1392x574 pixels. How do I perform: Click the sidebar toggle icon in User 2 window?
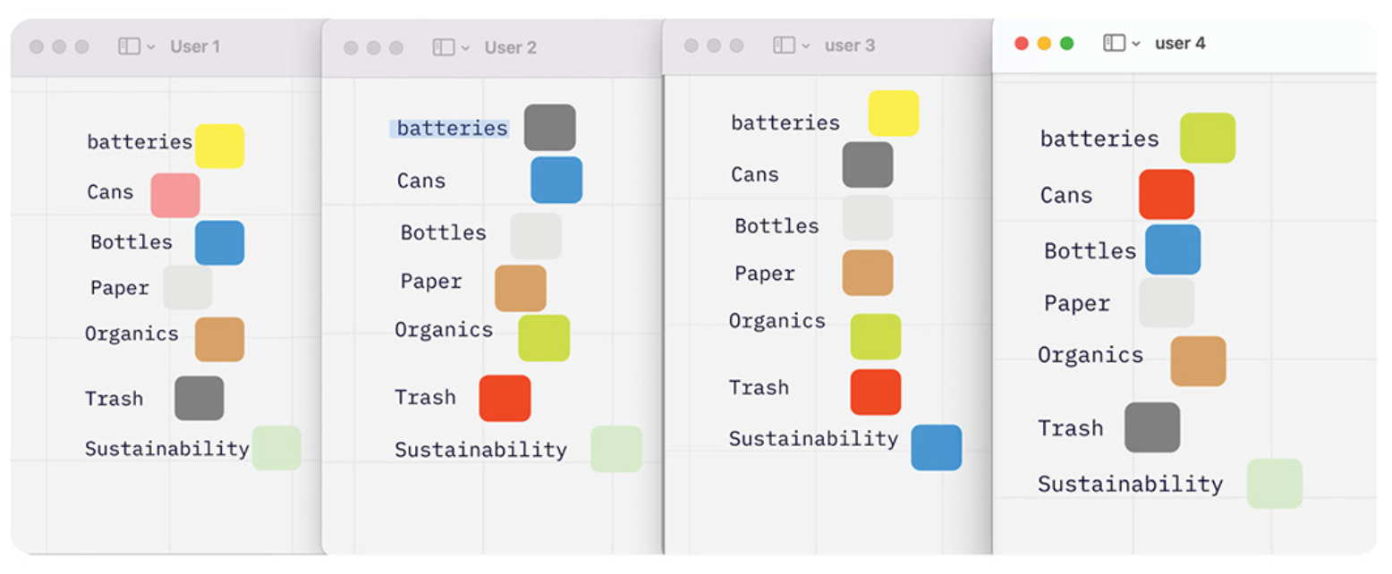click(442, 47)
